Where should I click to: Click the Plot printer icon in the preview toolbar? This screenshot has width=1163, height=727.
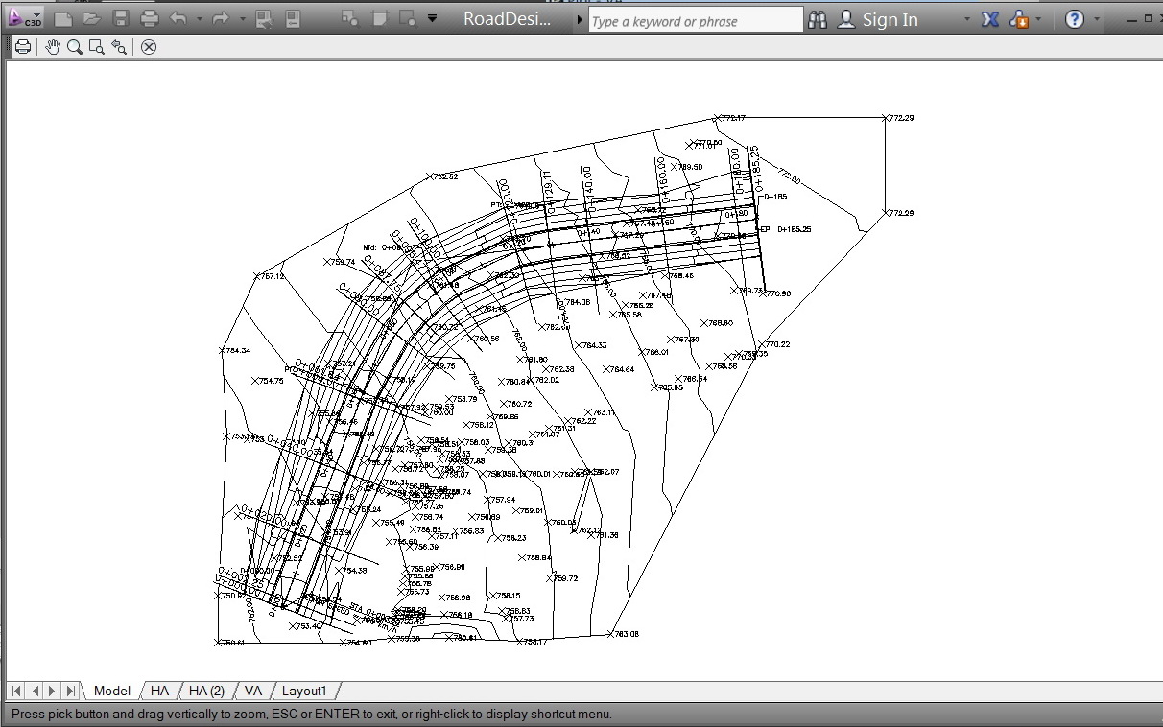tap(23, 46)
